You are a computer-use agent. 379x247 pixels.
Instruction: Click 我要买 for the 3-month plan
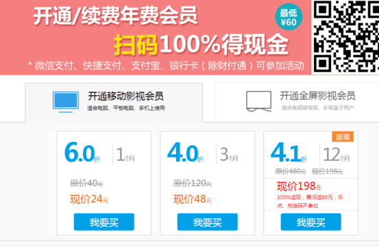pos(208,222)
